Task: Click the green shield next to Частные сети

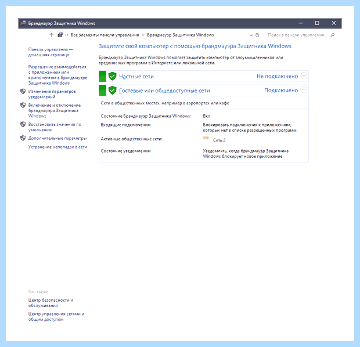Action: click(112, 76)
